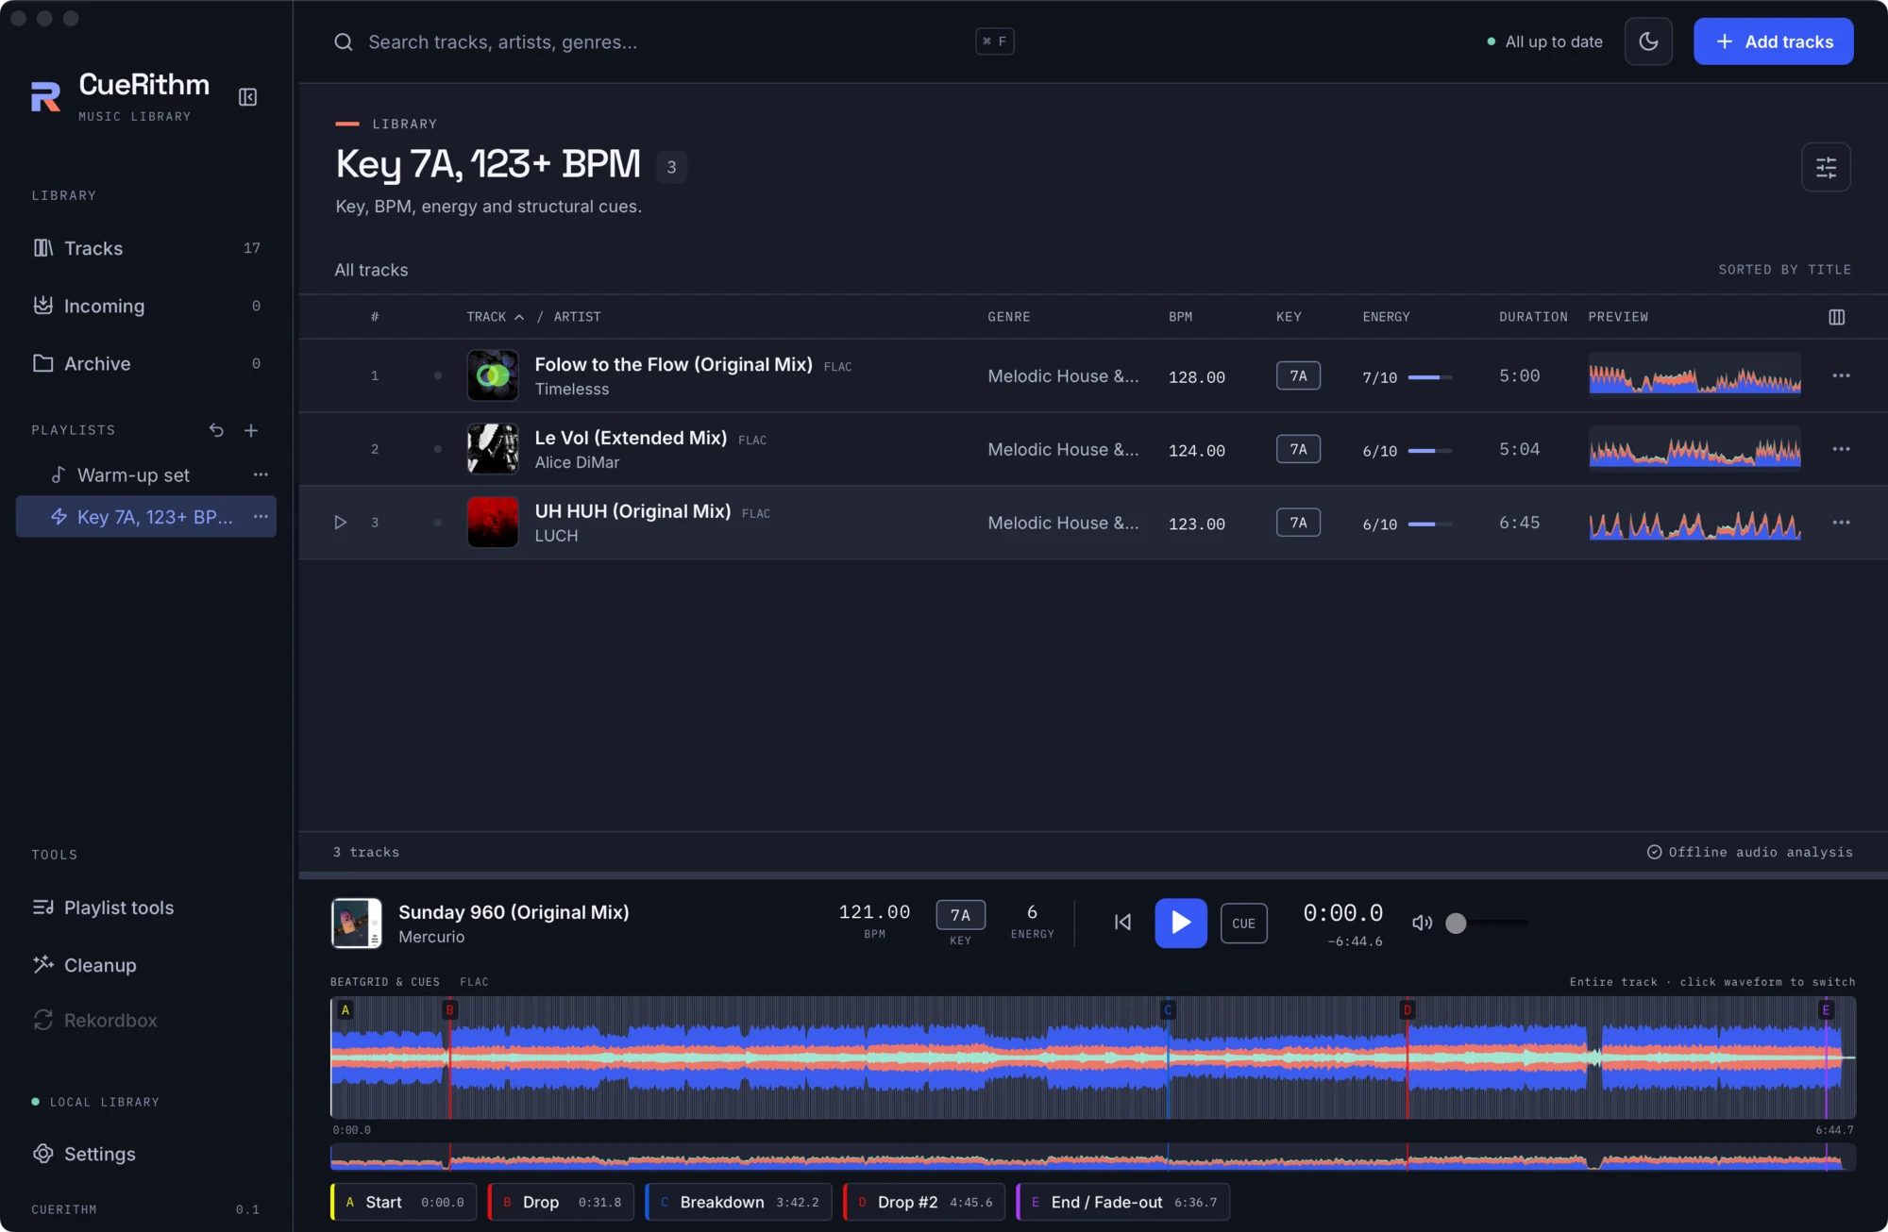1888x1232 pixels.
Task: Jump to cue E End / Fade-out
Action: tap(1123, 1202)
